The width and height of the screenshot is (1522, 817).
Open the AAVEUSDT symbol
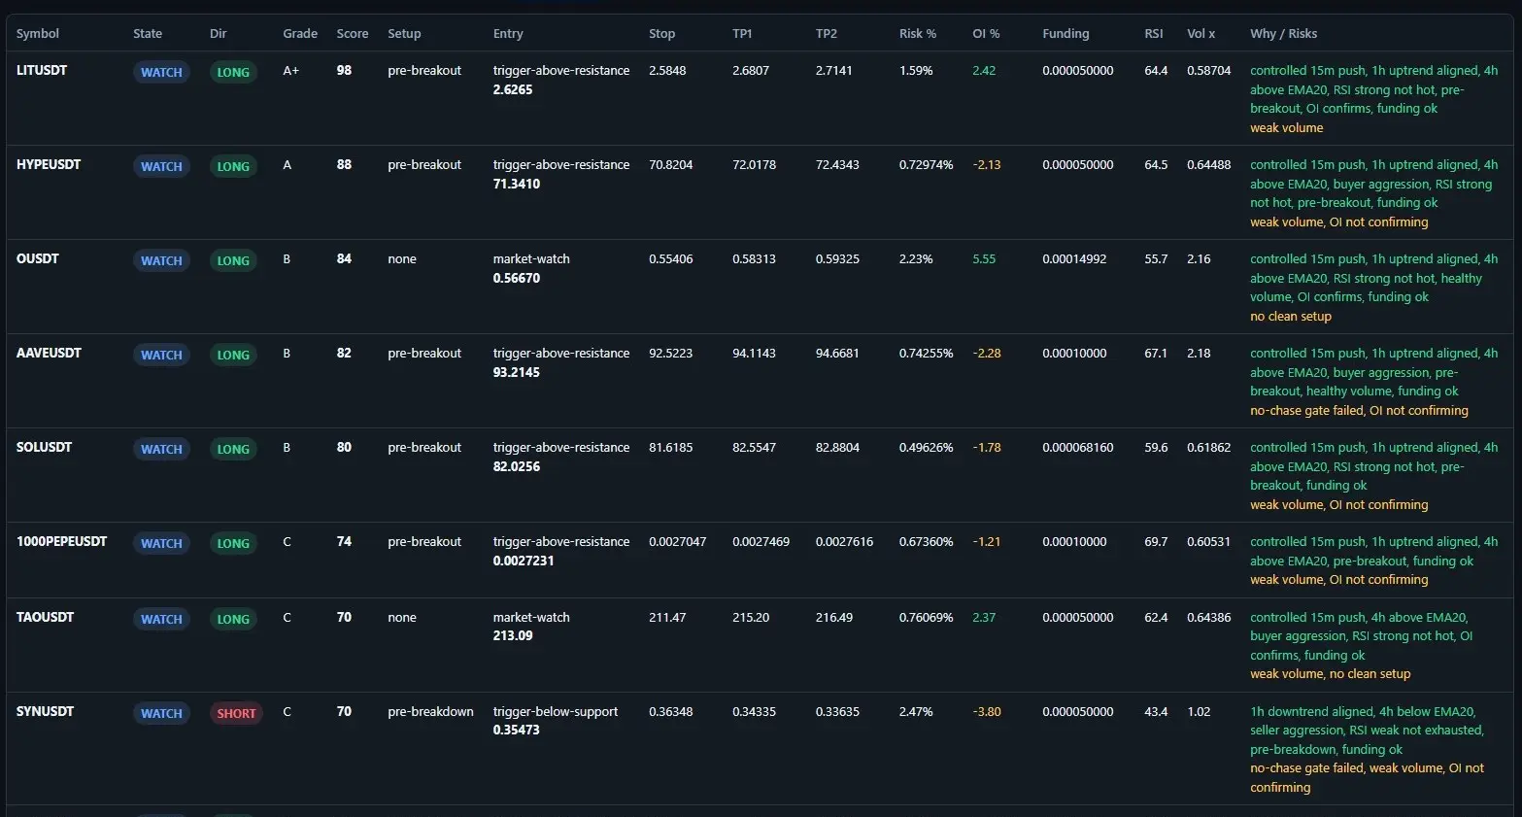[x=49, y=353]
